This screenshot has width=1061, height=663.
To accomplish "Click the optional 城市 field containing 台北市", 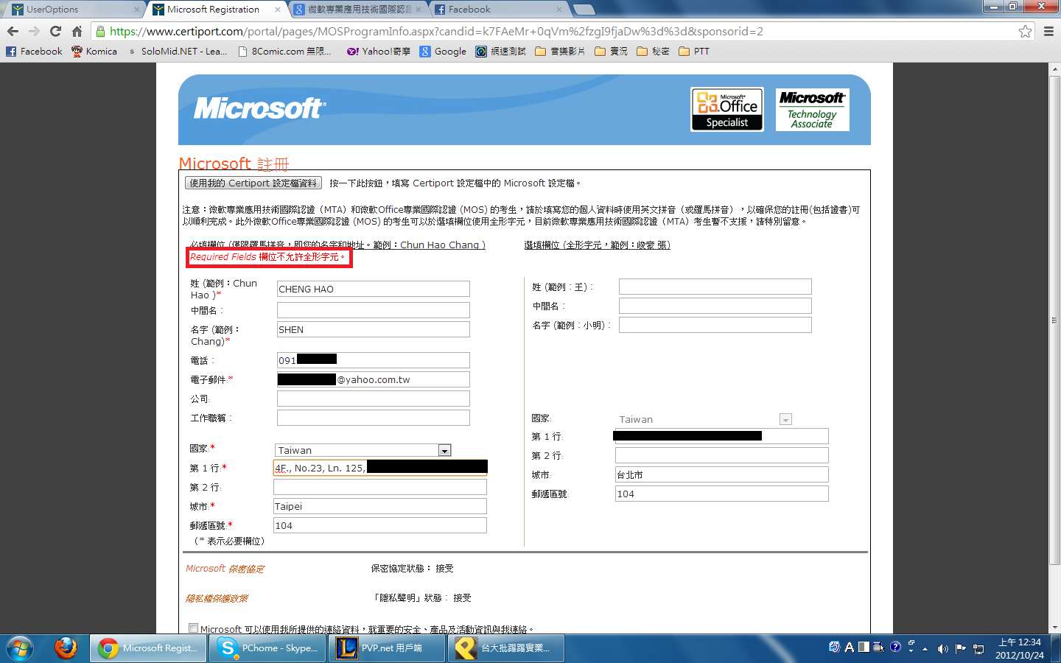I will (x=722, y=474).
